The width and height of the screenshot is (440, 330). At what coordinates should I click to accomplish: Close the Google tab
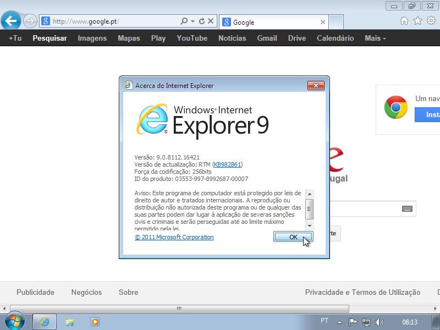click(x=323, y=22)
